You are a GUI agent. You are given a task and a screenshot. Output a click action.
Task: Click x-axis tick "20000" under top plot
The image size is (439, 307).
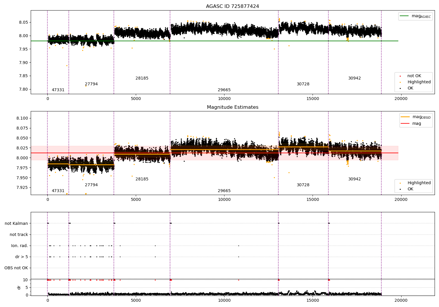(401, 99)
